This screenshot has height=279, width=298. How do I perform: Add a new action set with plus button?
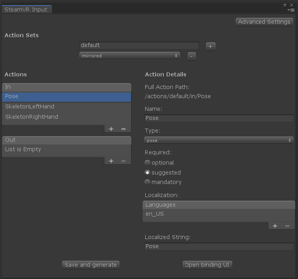coord(211,46)
